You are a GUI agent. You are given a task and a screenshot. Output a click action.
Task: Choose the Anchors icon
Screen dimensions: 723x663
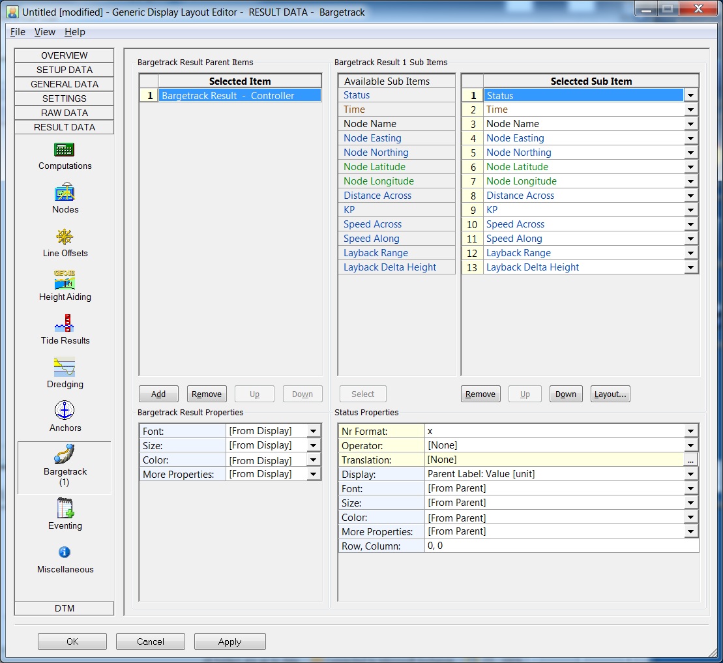65,411
